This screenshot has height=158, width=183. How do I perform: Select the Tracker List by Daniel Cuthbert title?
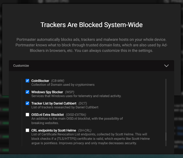(x=54, y=103)
